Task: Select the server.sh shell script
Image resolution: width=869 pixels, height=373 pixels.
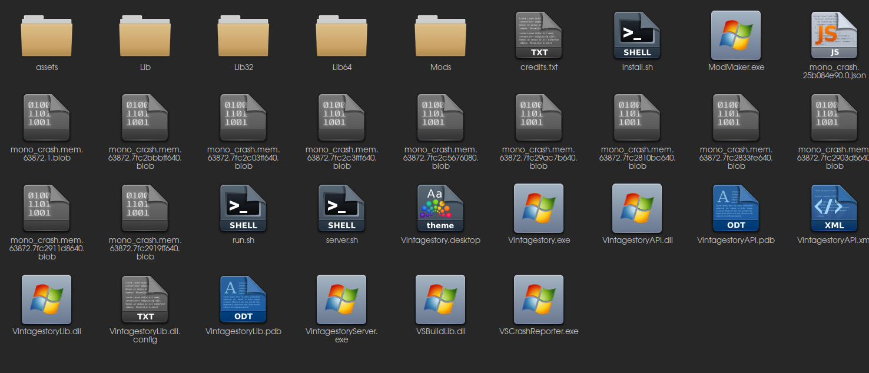Action: point(341,208)
